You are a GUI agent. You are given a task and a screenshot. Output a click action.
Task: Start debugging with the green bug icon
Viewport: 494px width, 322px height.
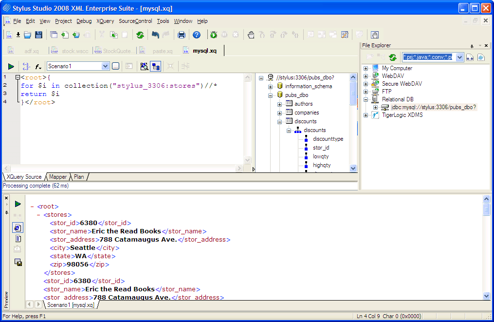[x=214, y=35]
